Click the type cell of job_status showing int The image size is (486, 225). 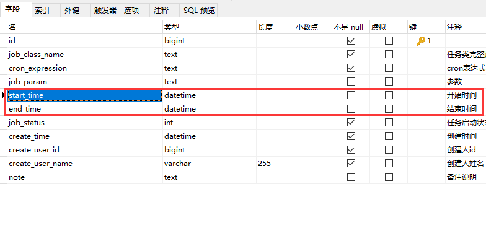point(210,123)
